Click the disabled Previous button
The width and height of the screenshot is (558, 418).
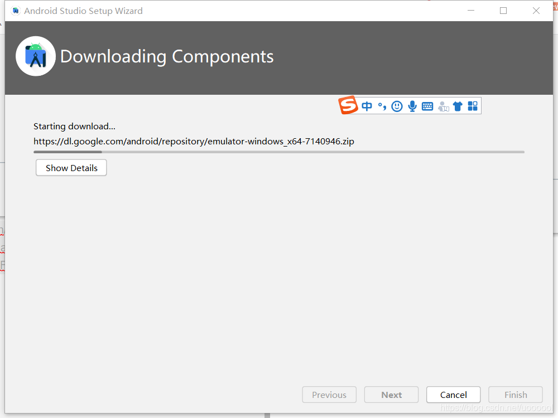pos(329,395)
